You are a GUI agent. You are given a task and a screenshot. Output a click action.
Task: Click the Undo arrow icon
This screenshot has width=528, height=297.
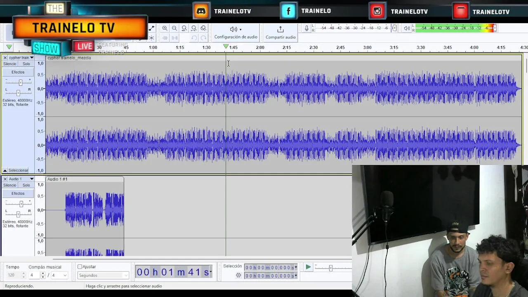[x=194, y=38]
